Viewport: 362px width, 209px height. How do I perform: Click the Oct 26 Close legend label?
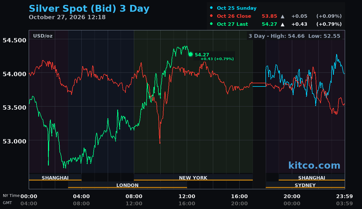[234, 16]
